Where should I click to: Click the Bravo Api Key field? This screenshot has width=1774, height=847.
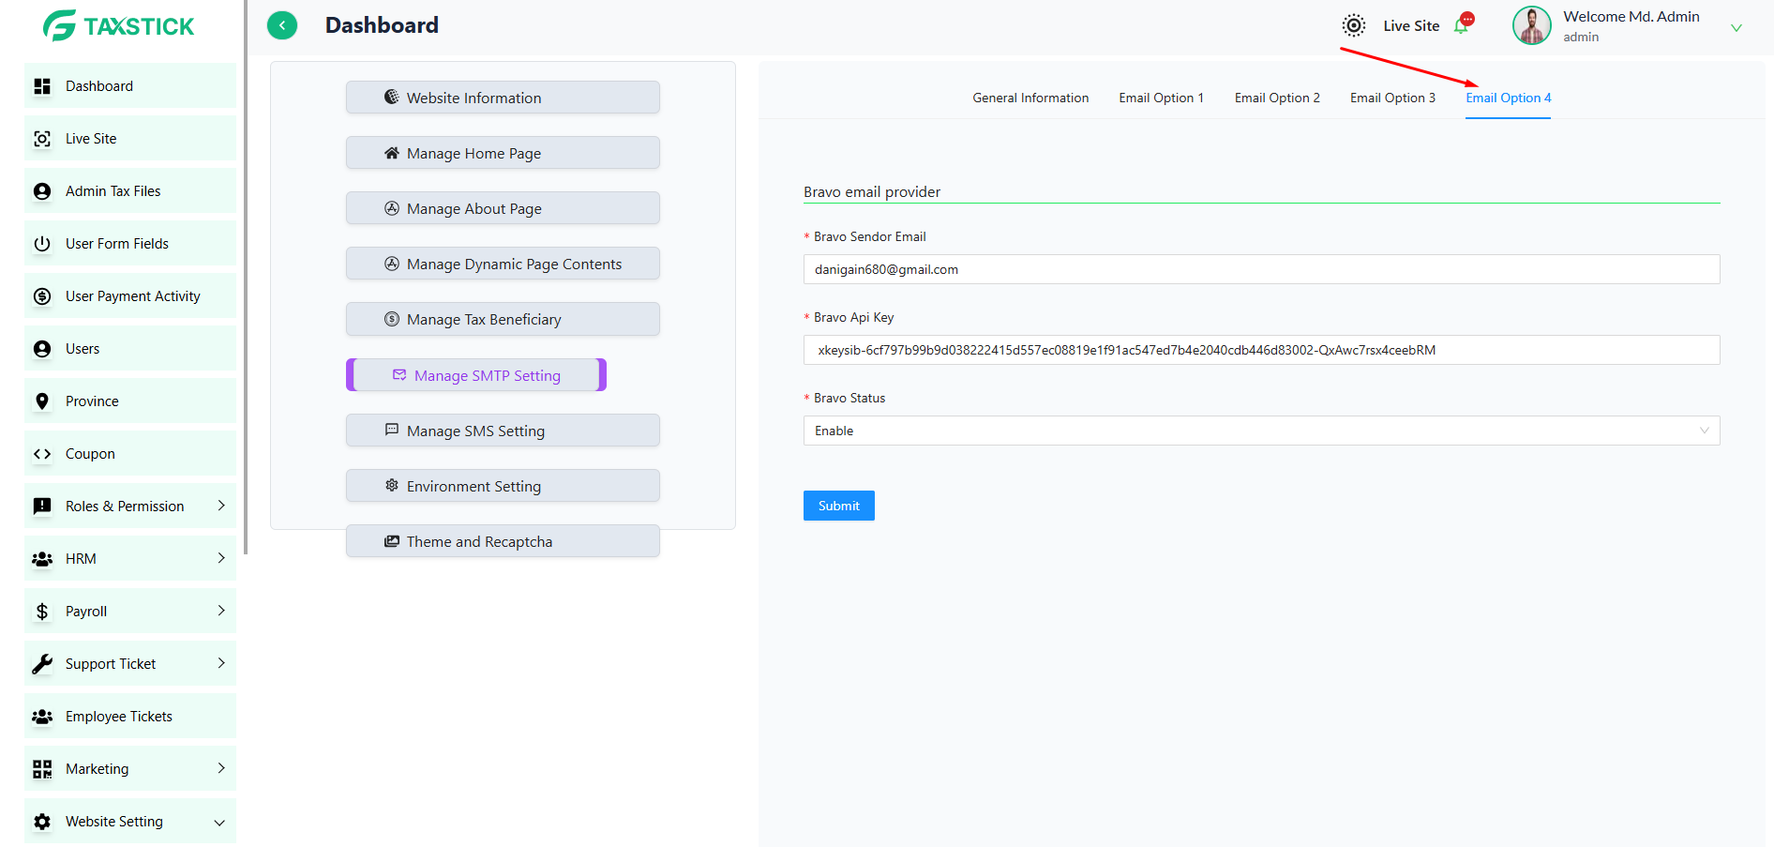click(1260, 350)
